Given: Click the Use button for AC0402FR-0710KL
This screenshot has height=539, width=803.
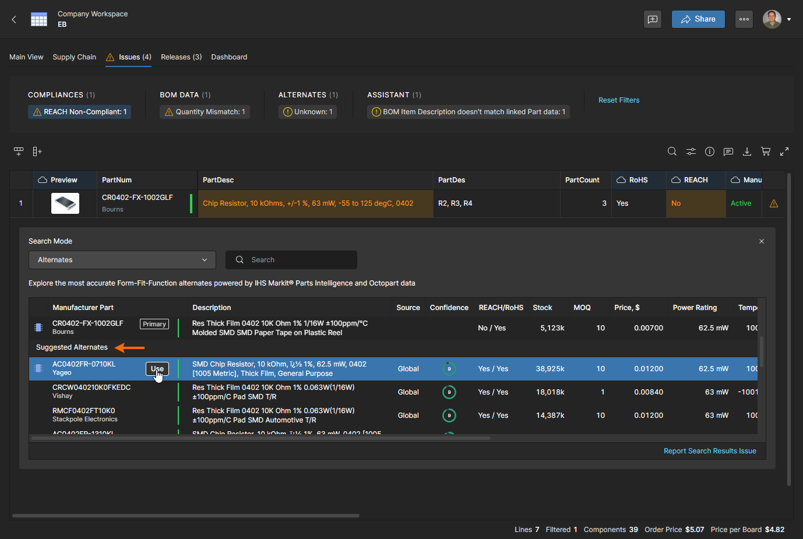Looking at the screenshot, I should (x=157, y=369).
